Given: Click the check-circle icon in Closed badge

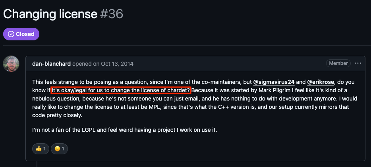Looking at the screenshot, I should (11, 34).
